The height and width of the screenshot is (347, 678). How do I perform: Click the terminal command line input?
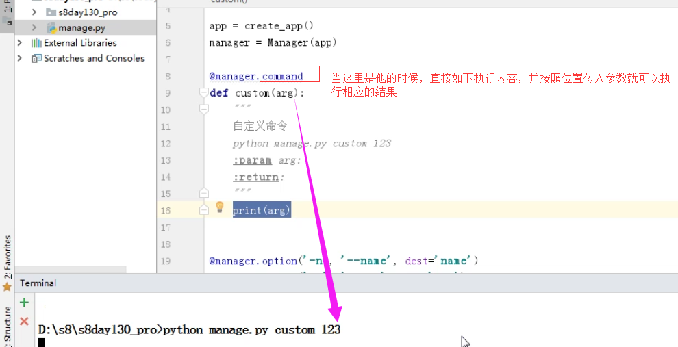coord(190,330)
